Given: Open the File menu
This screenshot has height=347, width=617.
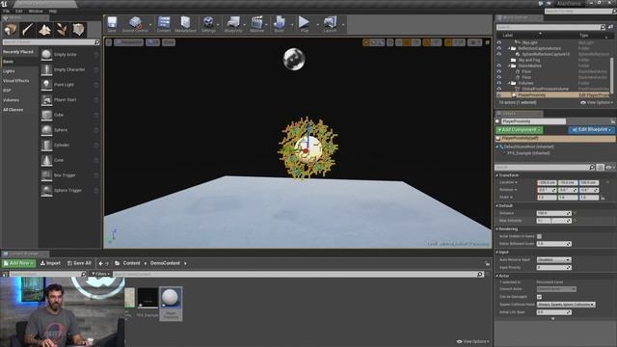Looking at the screenshot, I should (6, 11).
